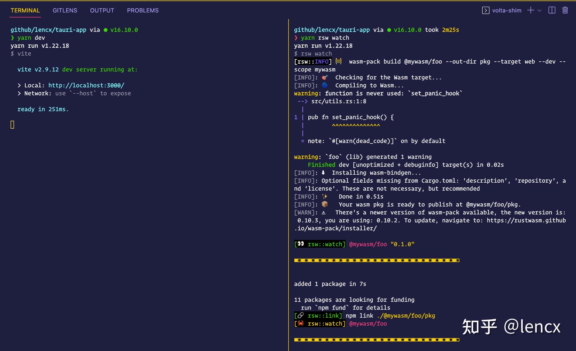Open the rustwasm.github wasm-pack installer URL

[x=526, y=220]
